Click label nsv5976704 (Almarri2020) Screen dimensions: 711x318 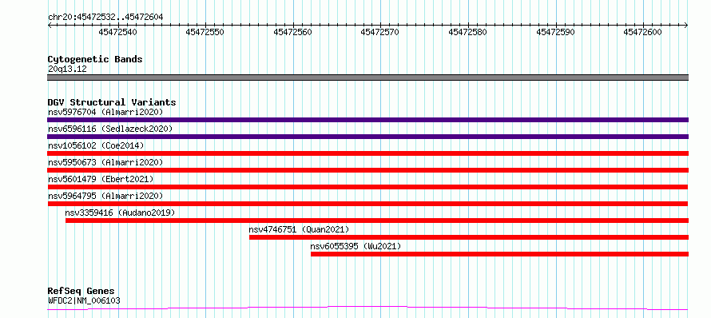tap(105, 112)
